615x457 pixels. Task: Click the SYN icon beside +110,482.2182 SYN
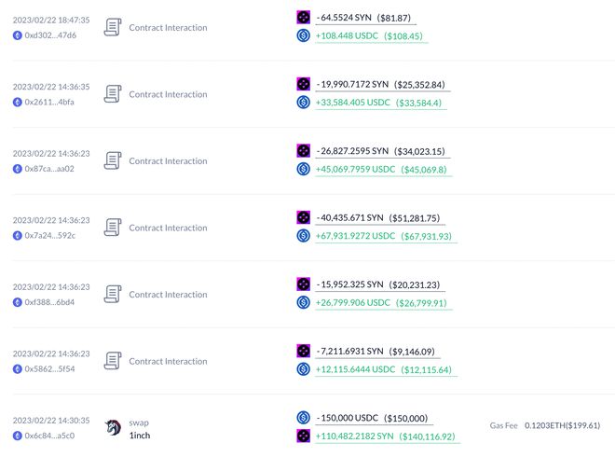[303, 436]
